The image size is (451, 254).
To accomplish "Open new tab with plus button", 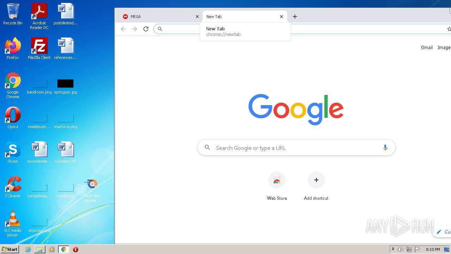I will [295, 17].
